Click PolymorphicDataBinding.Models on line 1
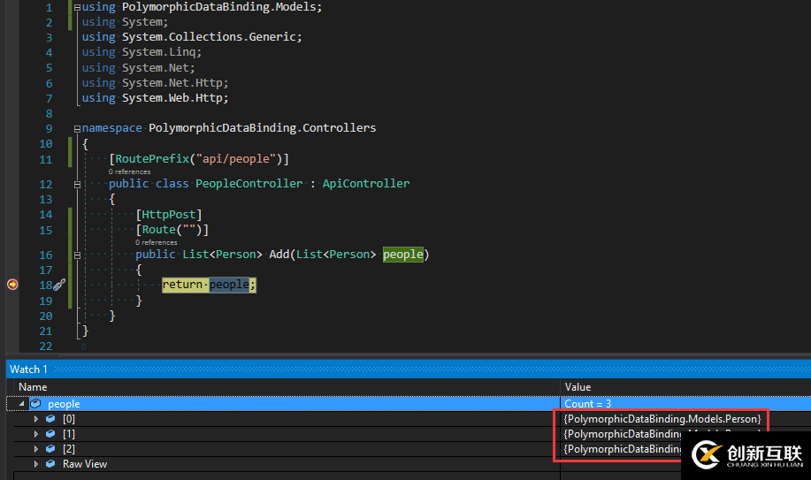 pos(218,7)
